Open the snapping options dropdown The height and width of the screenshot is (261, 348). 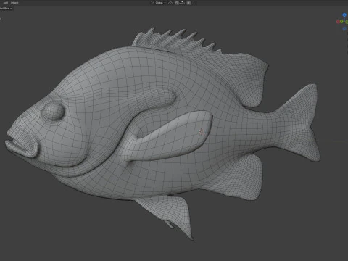click(182, 3)
